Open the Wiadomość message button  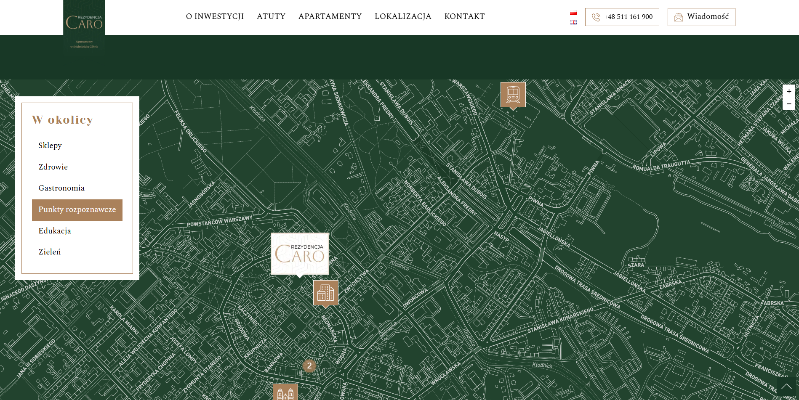click(x=701, y=17)
